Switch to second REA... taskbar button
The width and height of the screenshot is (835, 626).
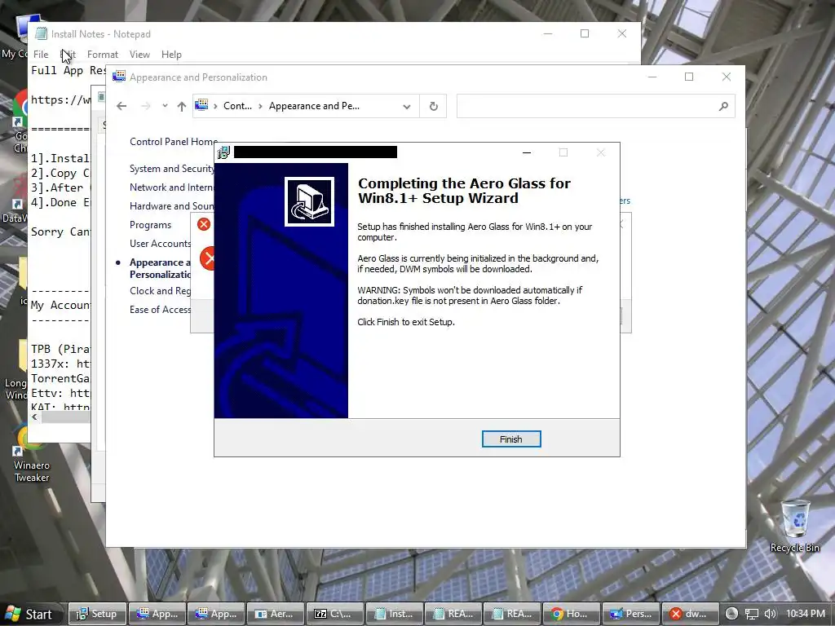click(512, 614)
